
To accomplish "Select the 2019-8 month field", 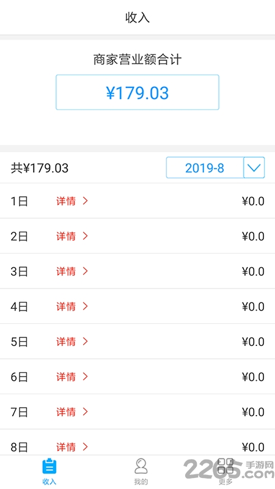I will click(205, 167).
